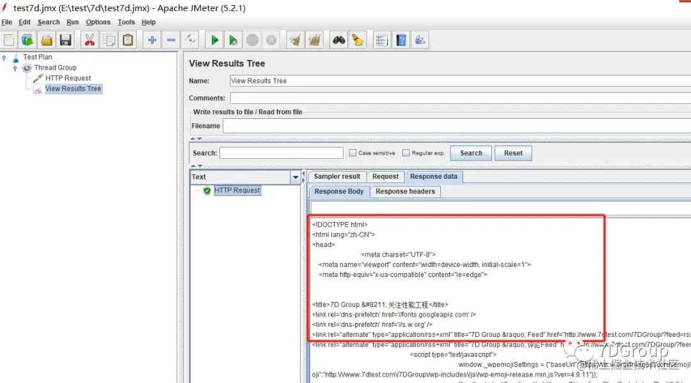
Task: Select Thread Group in the tree
Action: [x=56, y=67]
